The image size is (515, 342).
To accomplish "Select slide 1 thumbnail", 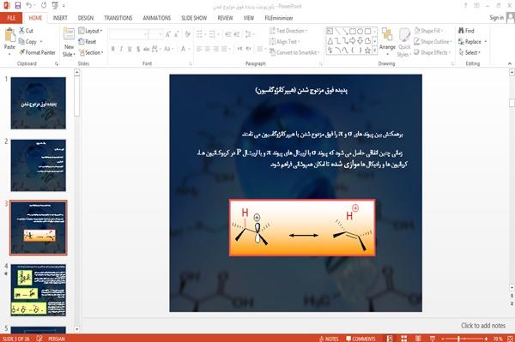I will point(39,103).
